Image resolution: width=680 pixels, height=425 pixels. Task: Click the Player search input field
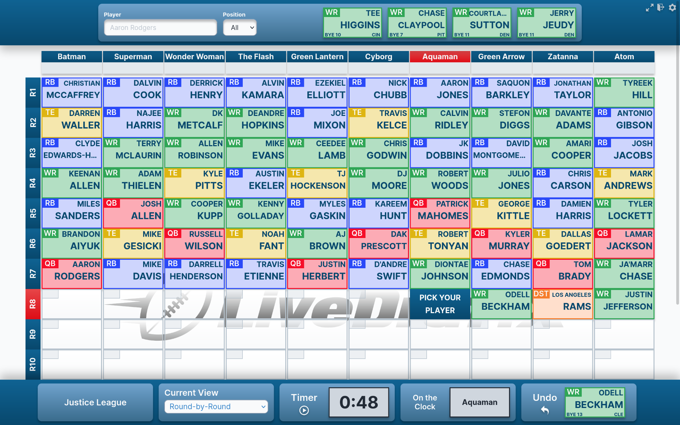(x=160, y=28)
